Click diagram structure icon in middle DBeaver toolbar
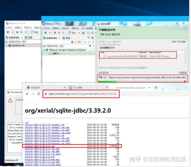This screenshot has height=167, width=191. pos(93,33)
